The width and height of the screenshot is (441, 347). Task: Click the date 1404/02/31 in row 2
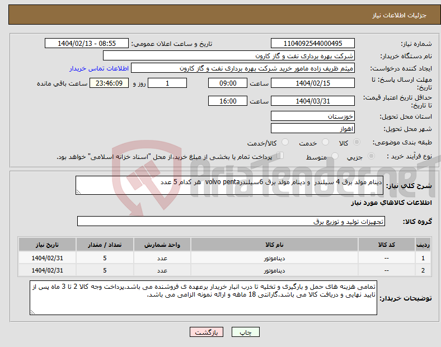pos(47,270)
